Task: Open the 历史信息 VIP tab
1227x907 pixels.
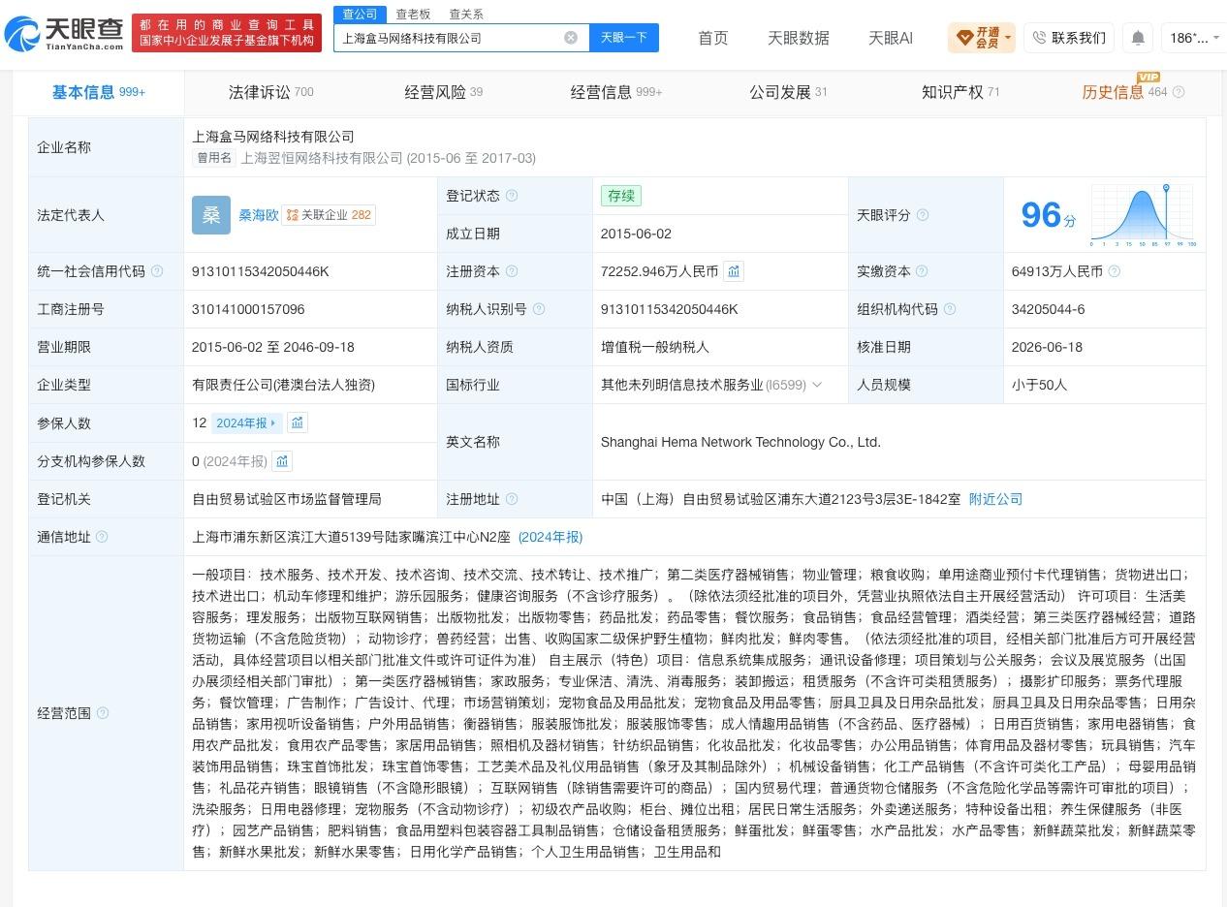Action: [x=1124, y=92]
